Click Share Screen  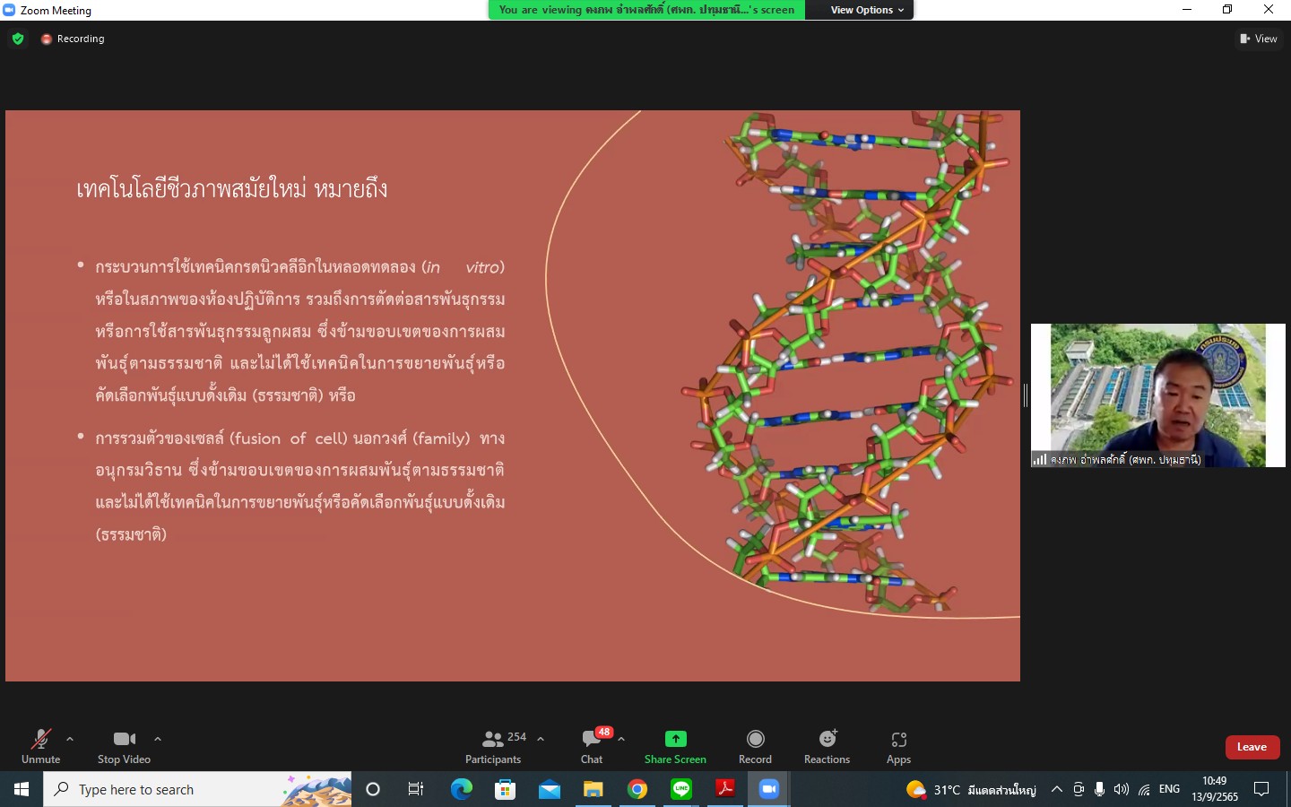(x=675, y=746)
